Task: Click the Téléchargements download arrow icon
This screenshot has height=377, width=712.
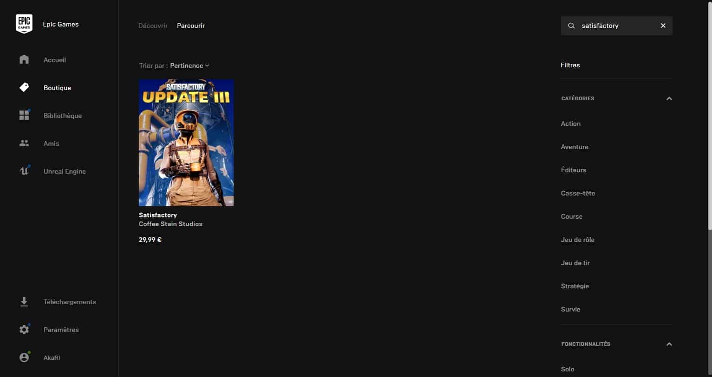Action: click(x=24, y=302)
